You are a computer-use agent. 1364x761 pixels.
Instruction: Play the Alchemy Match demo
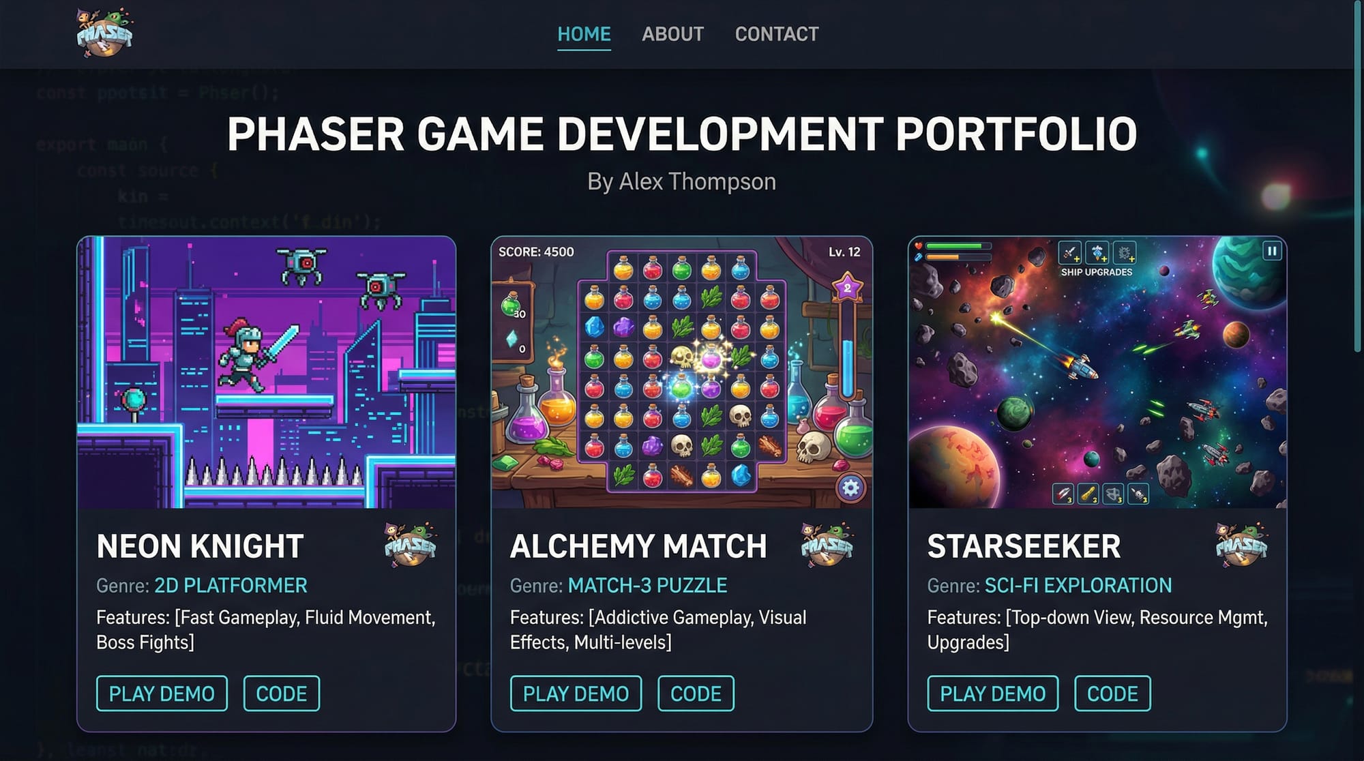coord(576,693)
